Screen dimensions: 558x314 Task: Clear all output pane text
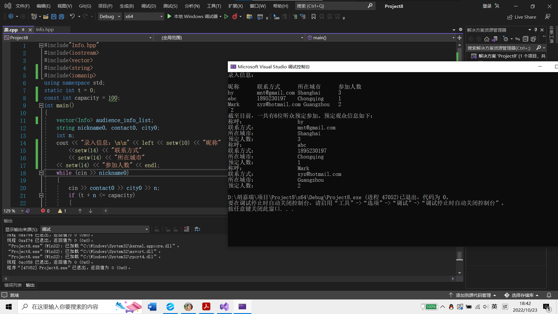187,229
